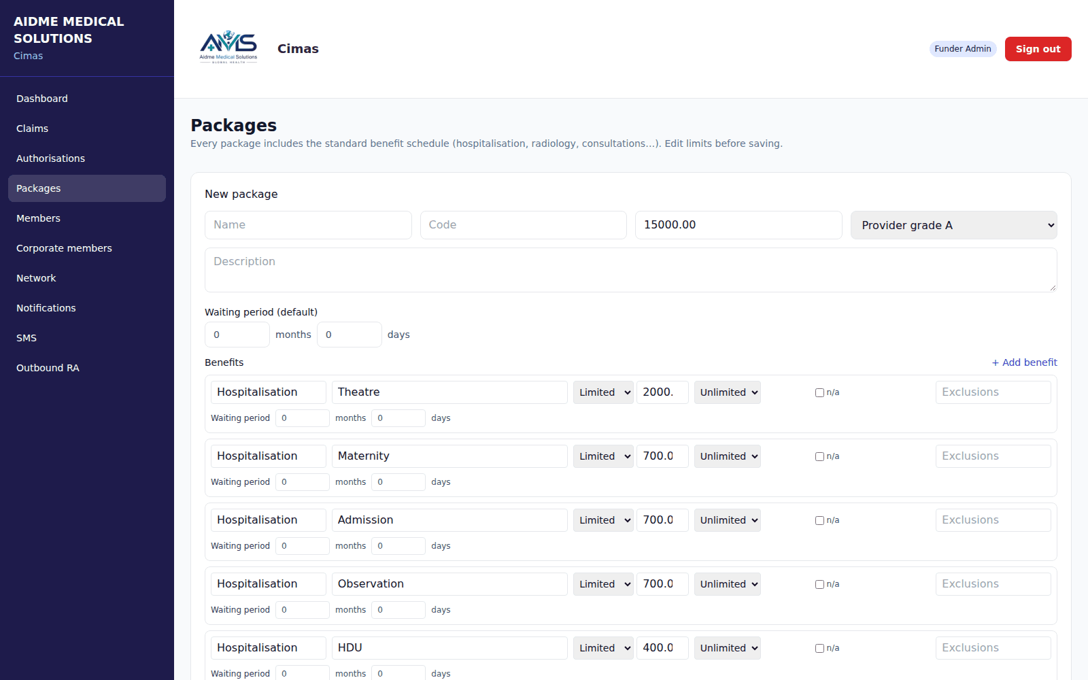The image size is (1088, 680).
Task: Go to Dashboard in the sidebar
Action: pos(87,99)
